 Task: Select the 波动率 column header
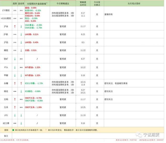tap(21, 3)
